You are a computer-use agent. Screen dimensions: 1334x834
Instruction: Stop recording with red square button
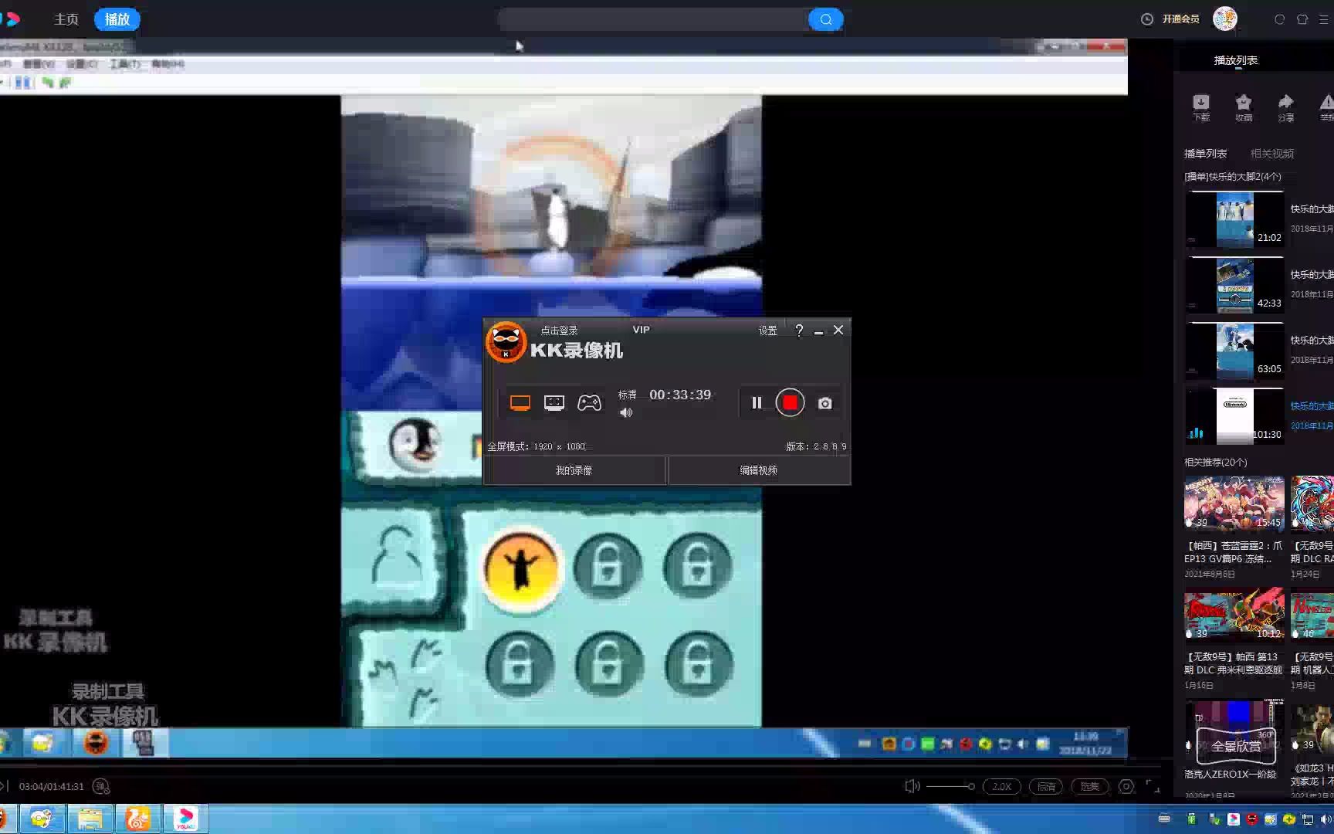pyautogui.click(x=790, y=402)
